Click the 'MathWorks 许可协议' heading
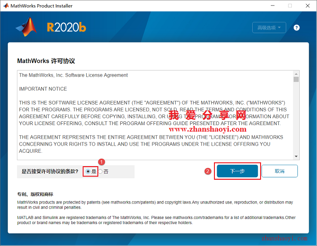The width and height of the screenshot is (317, 246). [x=46, y=61]
